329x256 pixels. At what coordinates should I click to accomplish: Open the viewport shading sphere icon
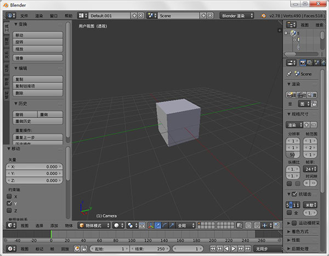pos(118,225)
